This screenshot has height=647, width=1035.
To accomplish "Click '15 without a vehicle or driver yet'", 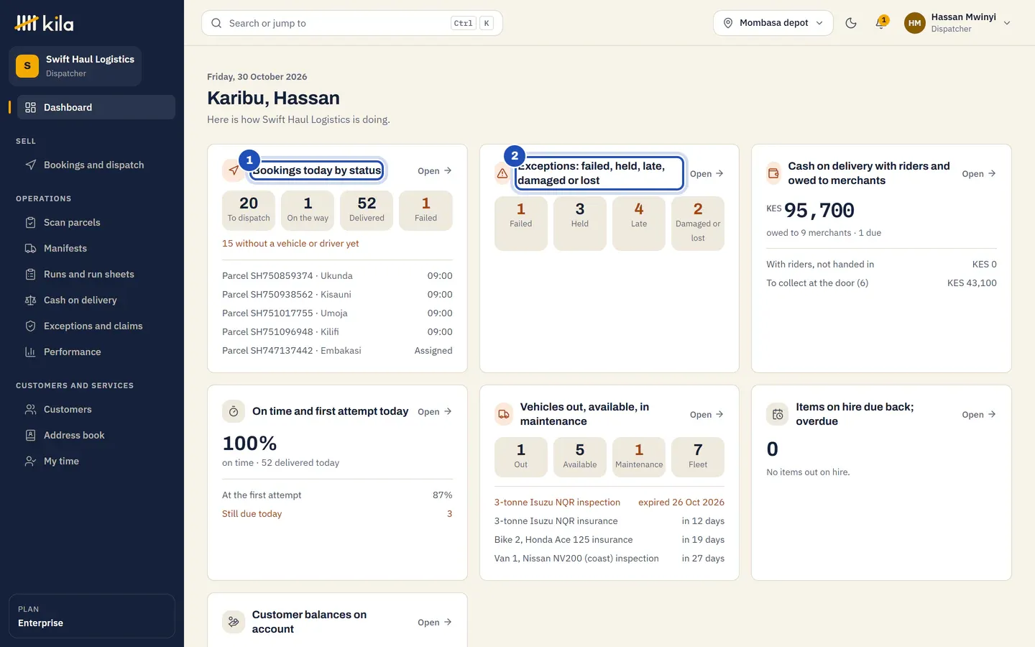I will click(290, 243).
